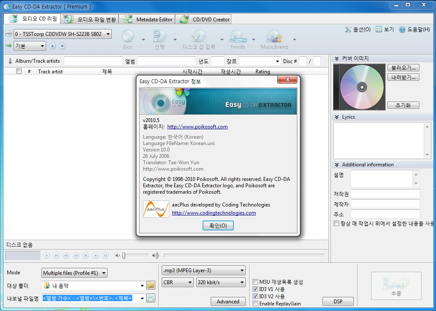Open the Mode Multiple files dropdown

click(x=74, y=273)
